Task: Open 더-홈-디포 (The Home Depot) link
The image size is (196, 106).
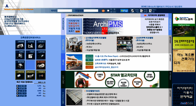Action: [x=106, y=56]
